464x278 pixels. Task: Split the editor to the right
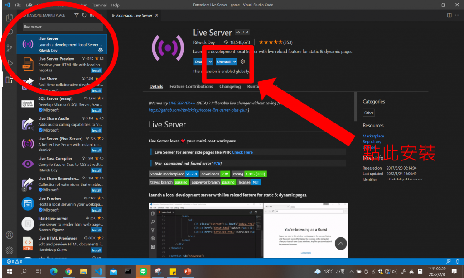point(449,15)
